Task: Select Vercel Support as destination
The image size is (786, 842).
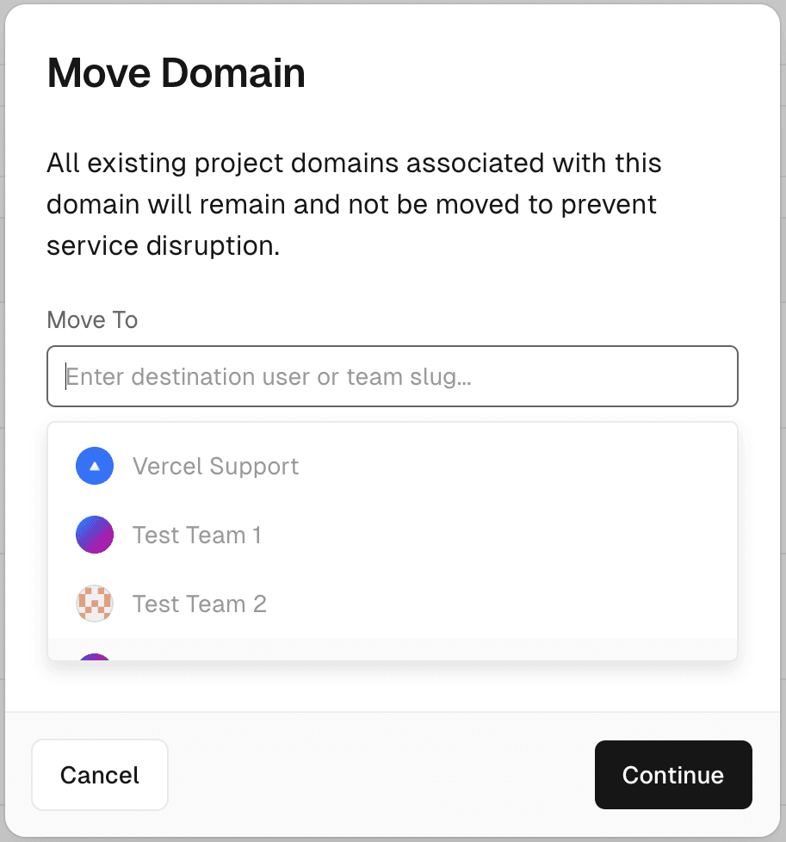Action: [215, 466]
